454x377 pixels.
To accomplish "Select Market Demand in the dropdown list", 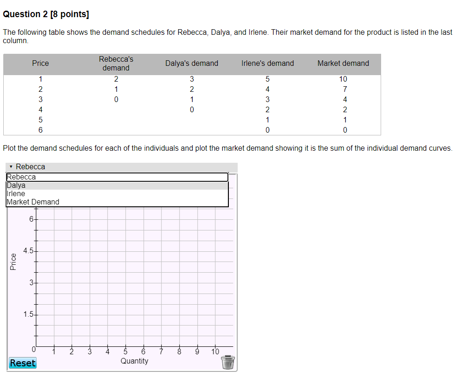I will click(x=117, y=202).
